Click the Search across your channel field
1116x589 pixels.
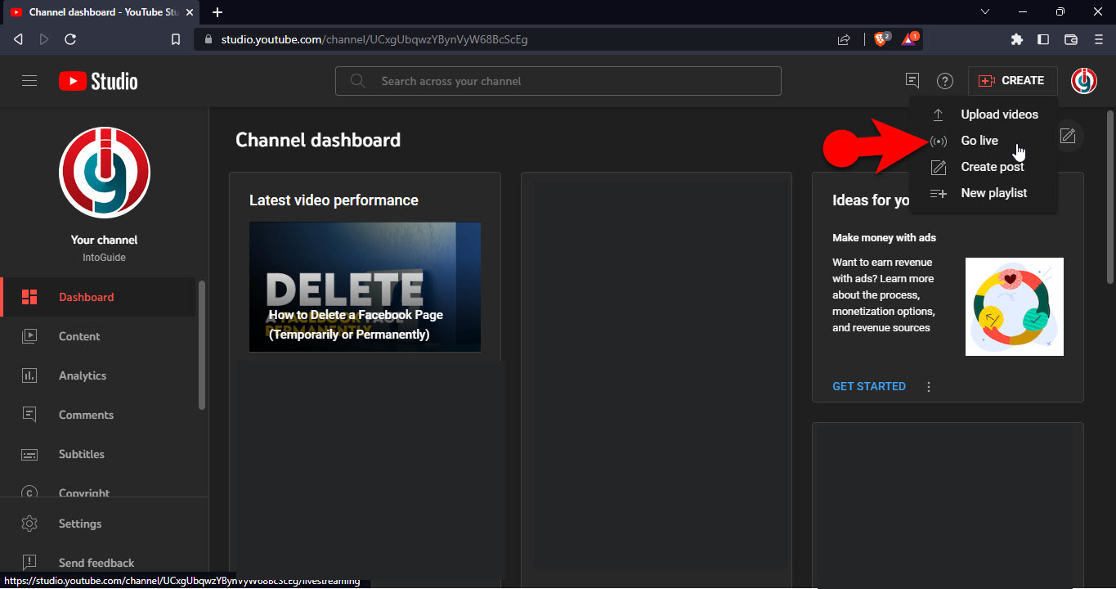(x=558, y=81)
